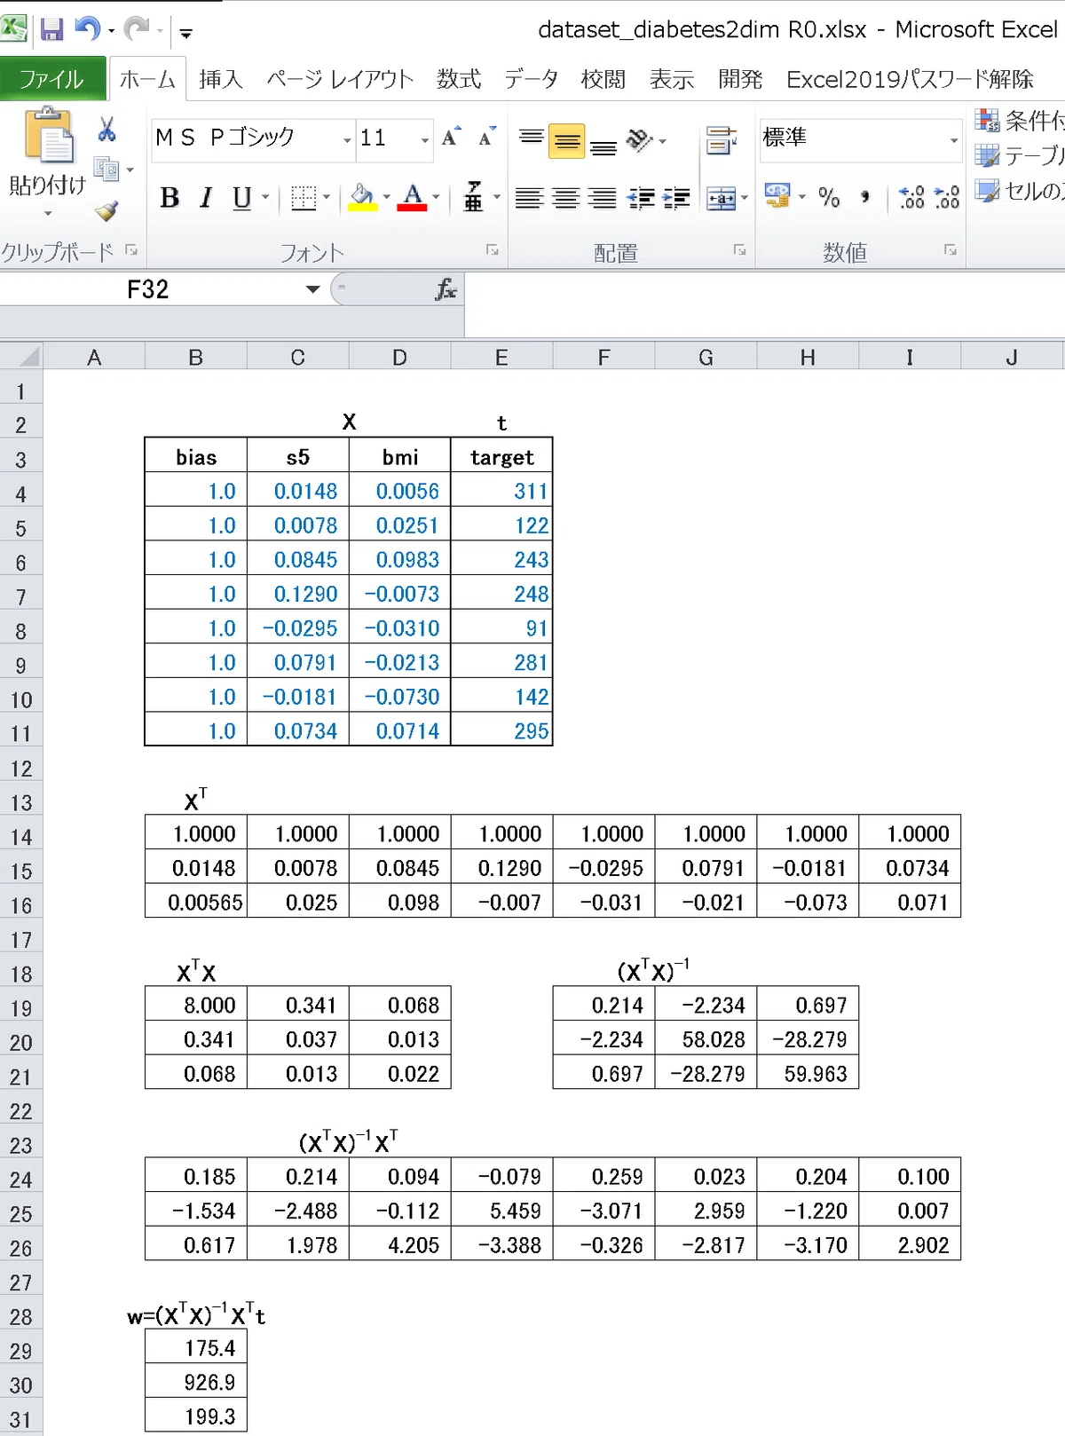Viewport: 1065px width, 1436px height.
Task: Open the font size dropdown
Action: tap(425, 140)
